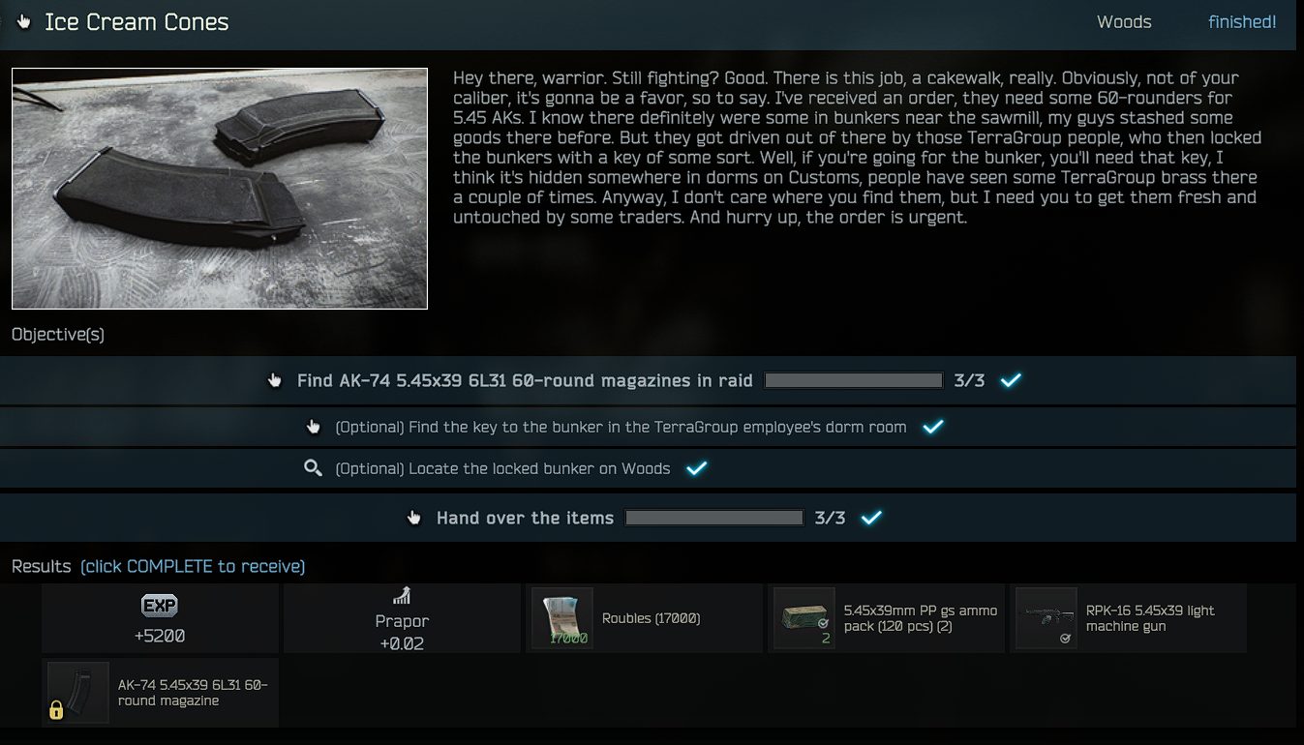Click the Prapor trader name in rewards
Screen dimensions: 1304x745
click(x=402, y=621)
